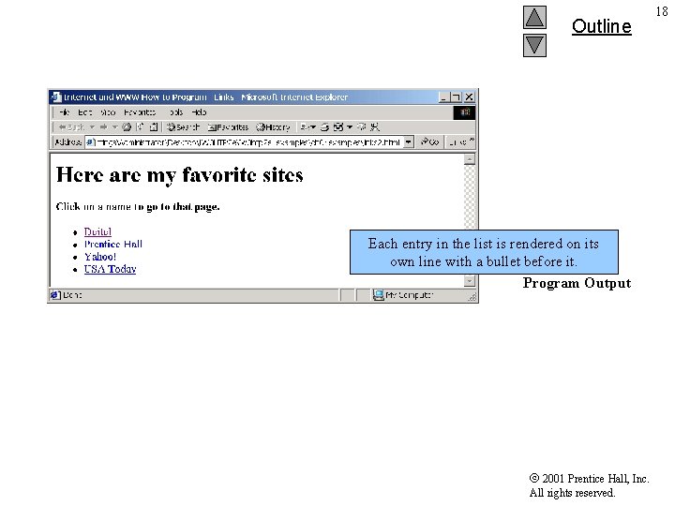Open the File menu
The image size is (675, 506).
click(65, 112)
